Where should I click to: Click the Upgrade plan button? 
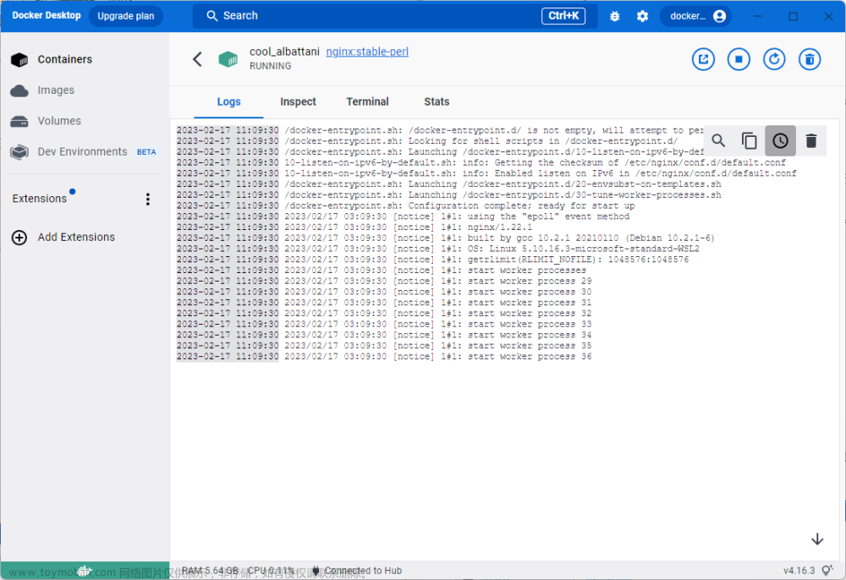pyautogui.click(x=126, y=16)
